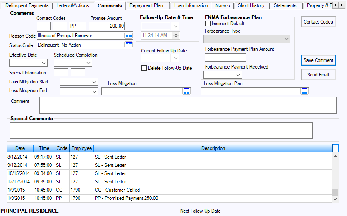Open the Loan Information tab
The width and height of the screenshot is (347, 216).
pos(191,6)
